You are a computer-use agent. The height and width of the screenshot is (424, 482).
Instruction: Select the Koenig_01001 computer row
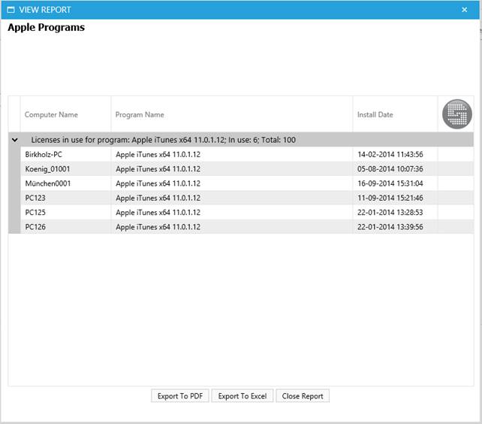point(47,169)
